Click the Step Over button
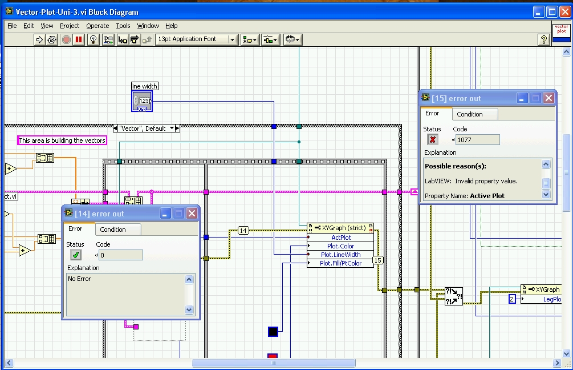Viewport: 573px width, 370px height. coord(135,39)
